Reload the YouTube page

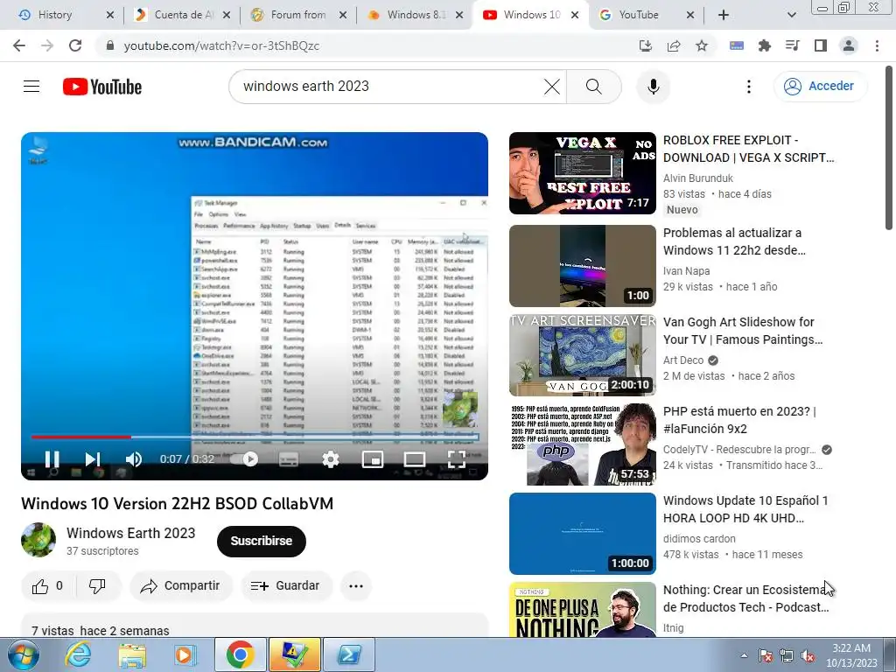click(x=75, y=45)
